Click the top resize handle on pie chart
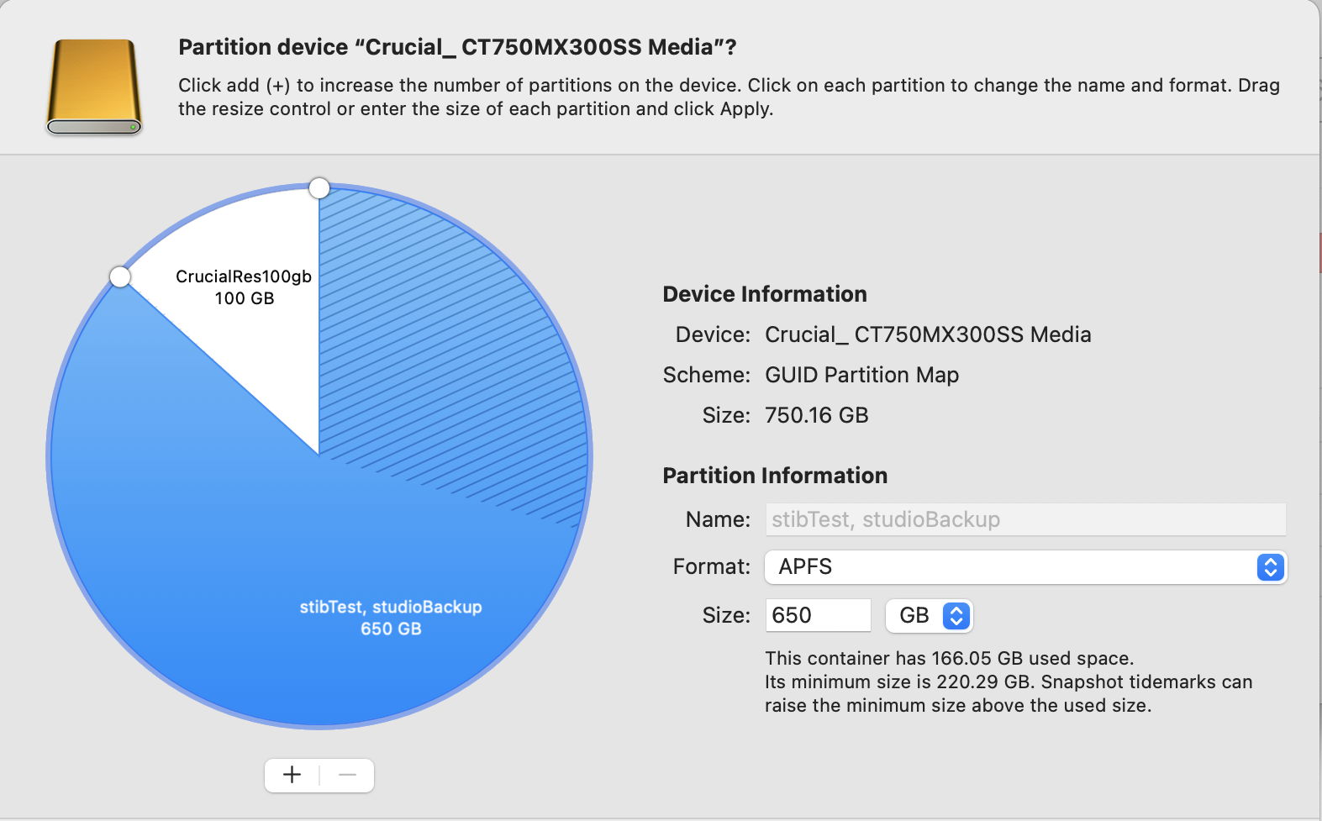The height and width of the screenshot is (821, 1322). [319, 187]
